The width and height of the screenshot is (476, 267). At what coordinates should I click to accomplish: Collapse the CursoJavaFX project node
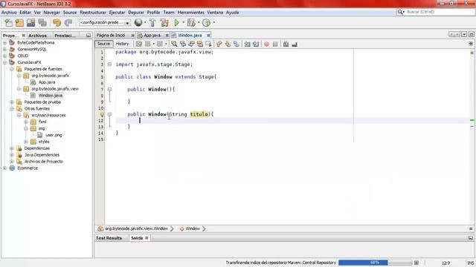tap(4, 62)
